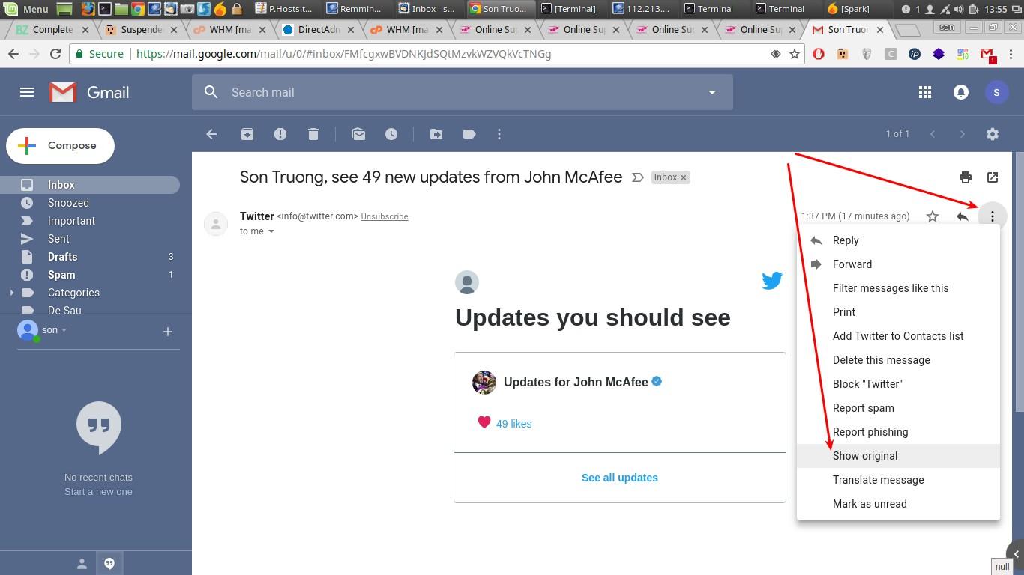Choose Print from the message menu
The height and width of the screenshot is (575, 1024).
[898, 312]
